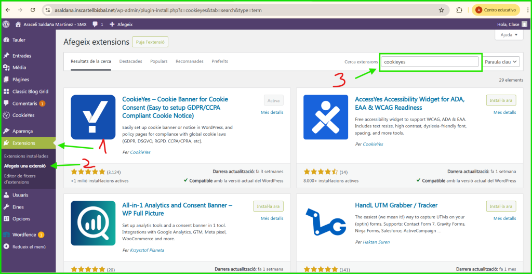532x274 pixels.
Task: Open Wordfence in the sidebar menu
Action: [x=24, y=234]
